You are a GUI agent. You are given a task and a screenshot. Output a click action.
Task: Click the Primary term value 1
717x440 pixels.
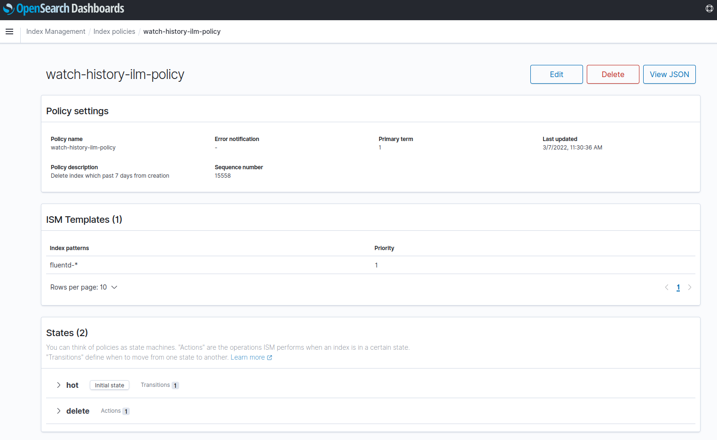pos(380,148)
